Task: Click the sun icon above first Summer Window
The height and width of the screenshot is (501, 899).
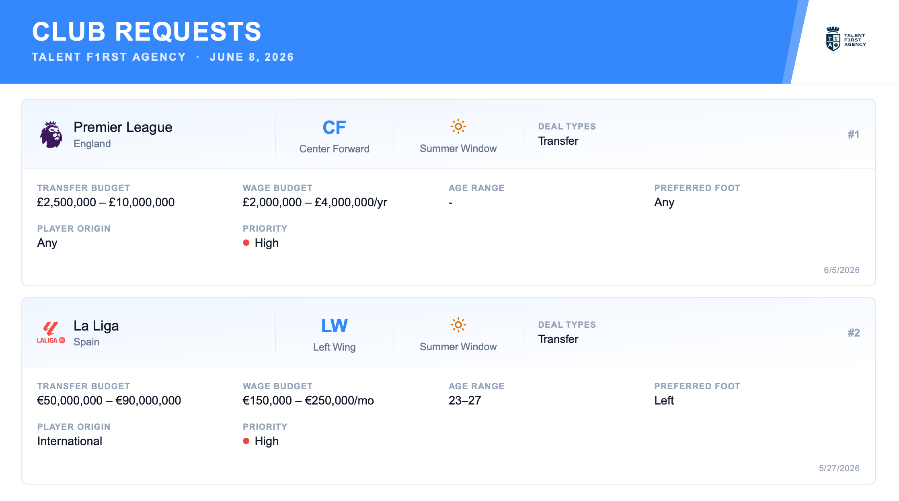Action: point(458,127)
